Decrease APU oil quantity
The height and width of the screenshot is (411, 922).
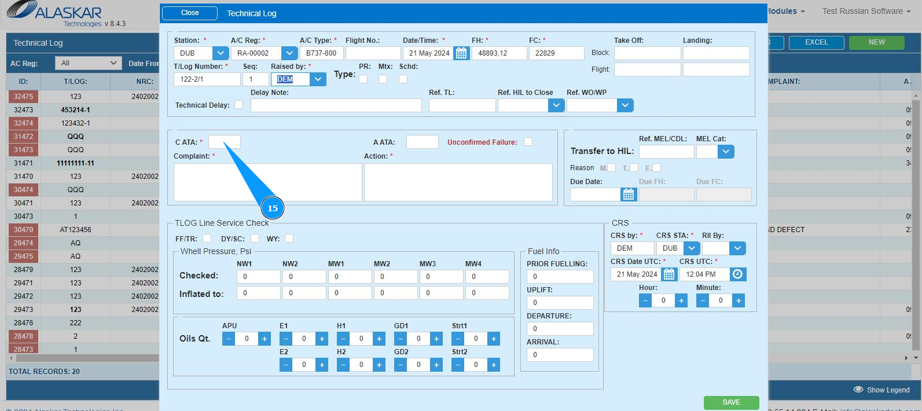pos(229,339)
